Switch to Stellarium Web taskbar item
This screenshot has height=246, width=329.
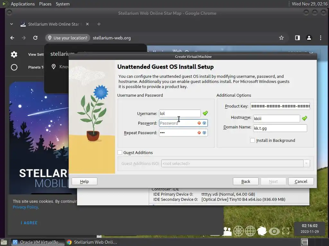92,242
